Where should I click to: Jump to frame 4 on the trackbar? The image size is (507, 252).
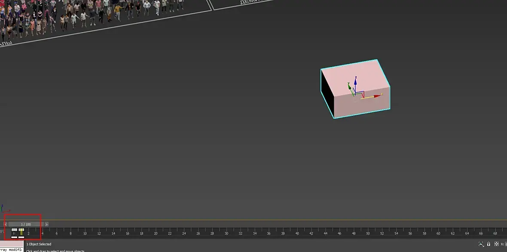[43, 233]
